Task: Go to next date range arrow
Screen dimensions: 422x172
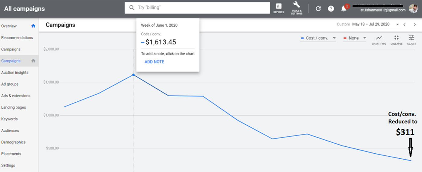Action: (x=415, y=24)
